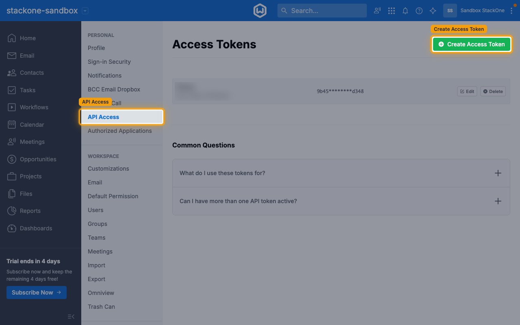Open Notifications settings
520x325 pixels.
105,76
